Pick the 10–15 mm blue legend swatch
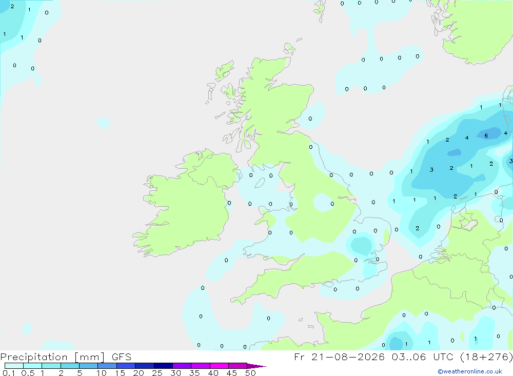This screenshot has height=376, width=513. point(107,366)
